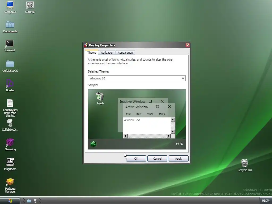Open the CollabSysO... mail icon
Screen dimensions: 272x204
click(10, 125)
